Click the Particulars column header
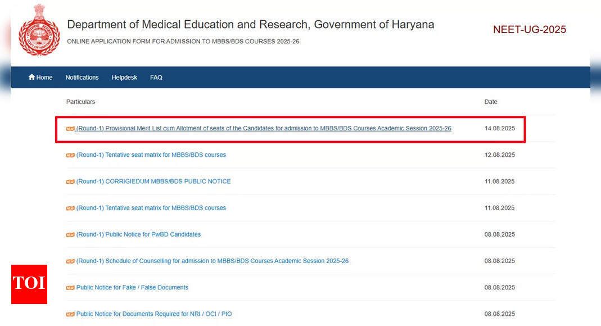601x326 pixels. point(80,102)
